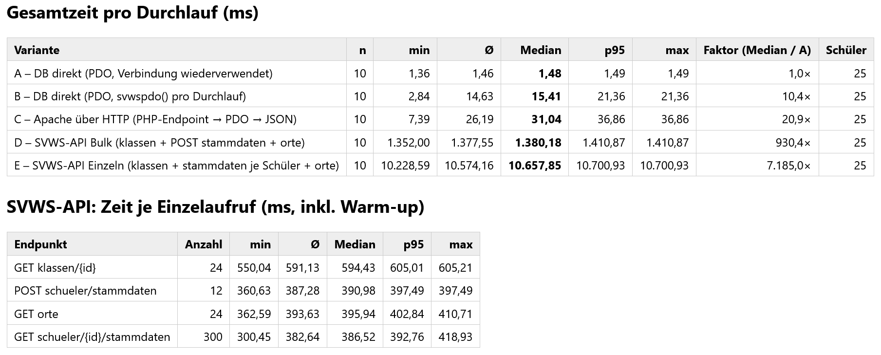
Task: Select the median value 386,52
Action: [x=358, y=337]
